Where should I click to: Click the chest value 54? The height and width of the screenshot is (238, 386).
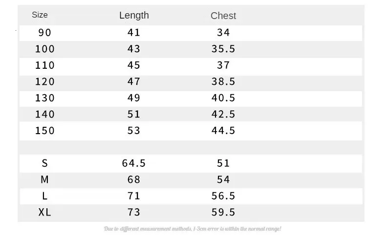click(x=223, y=179)
